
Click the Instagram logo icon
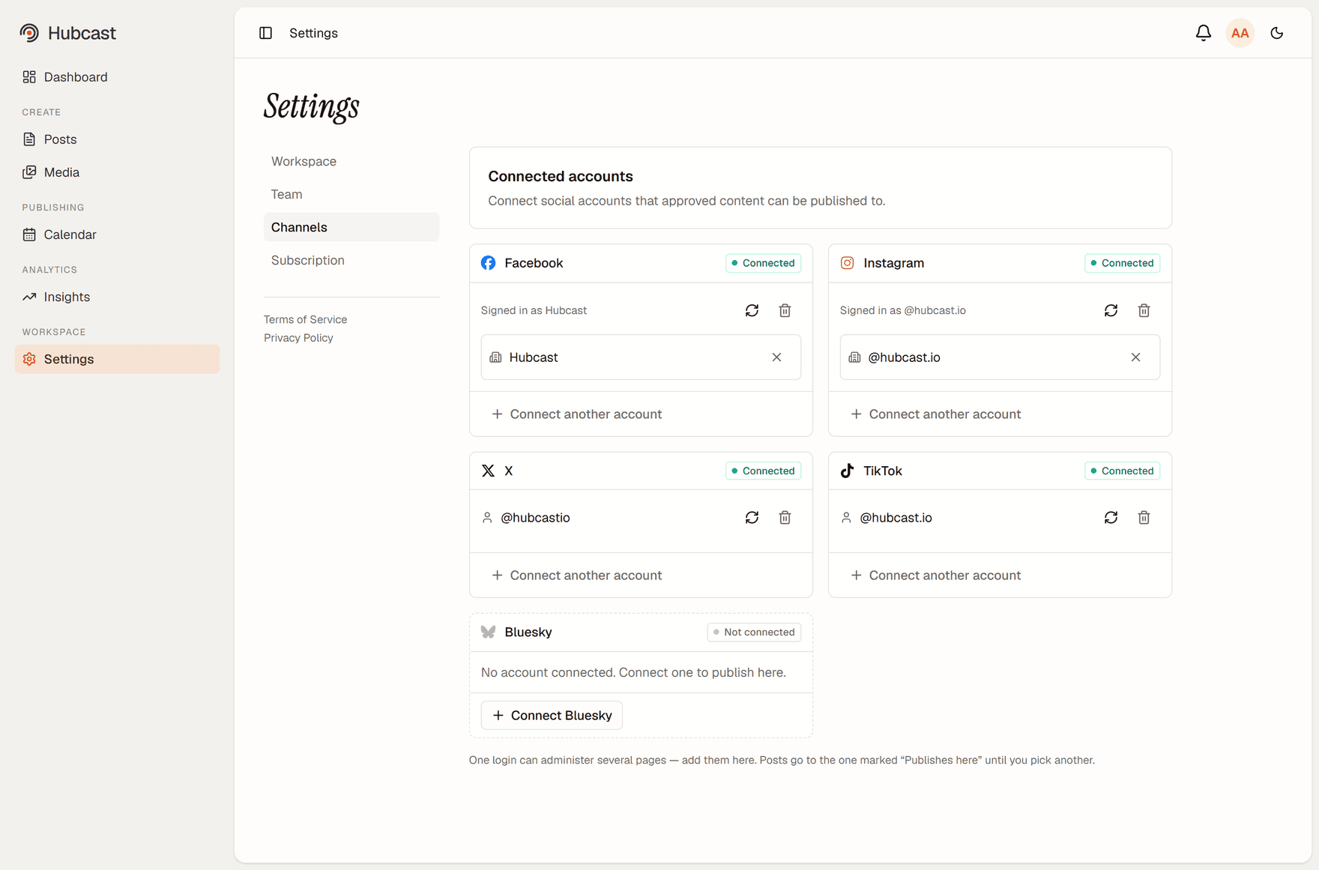click(847, 263)
